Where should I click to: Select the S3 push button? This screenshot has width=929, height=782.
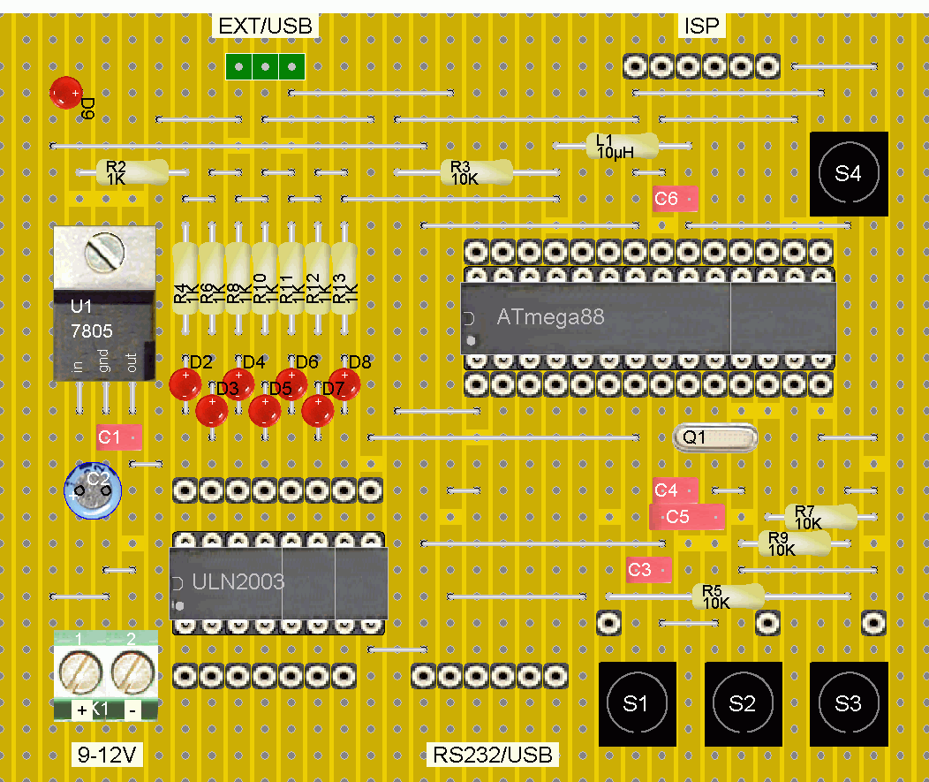[849, 703]
